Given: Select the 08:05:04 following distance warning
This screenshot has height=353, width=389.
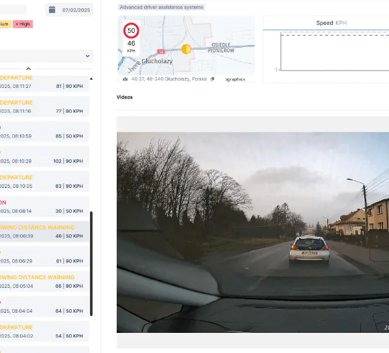Looking at the screenshot, I should [x=44, y=281].
